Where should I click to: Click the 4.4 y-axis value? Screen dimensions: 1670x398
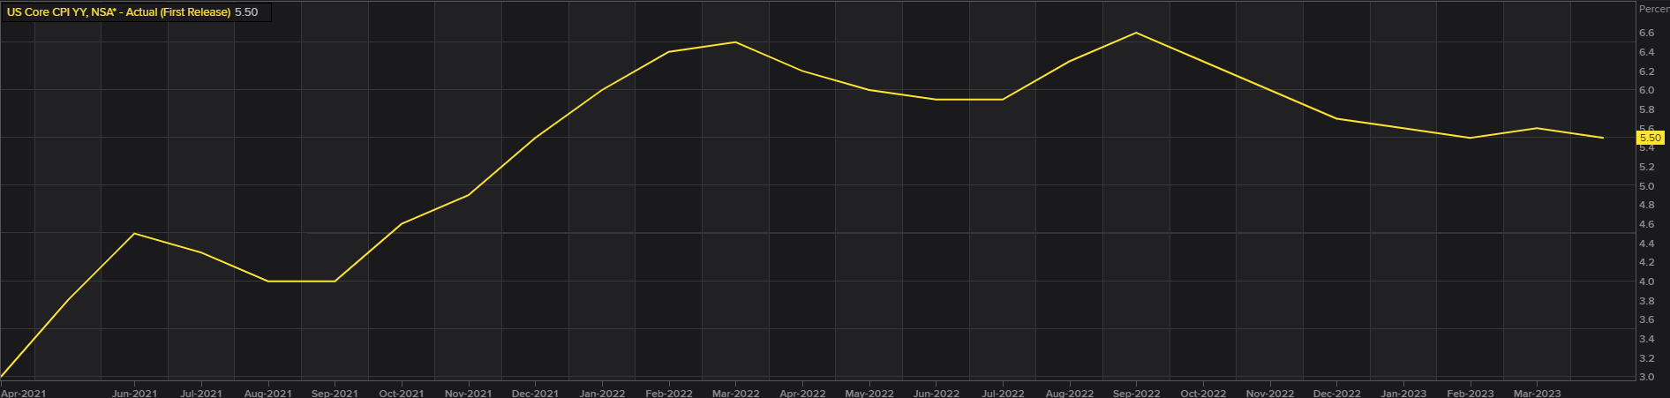[x=1647, y=244]
